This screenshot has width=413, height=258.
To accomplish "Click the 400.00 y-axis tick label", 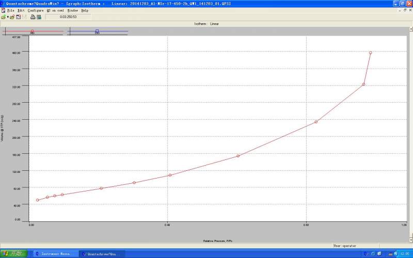I will point(17,53).
